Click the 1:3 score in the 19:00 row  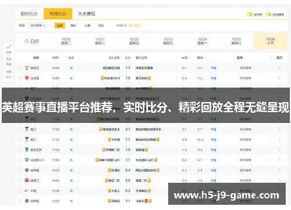pyautogui.click(x=128, y=68)
